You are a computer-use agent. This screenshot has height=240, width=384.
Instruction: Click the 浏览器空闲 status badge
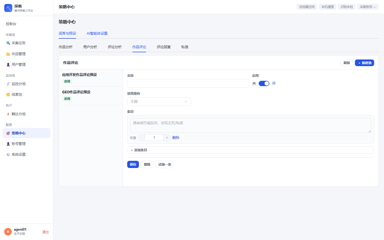[307, 7]
